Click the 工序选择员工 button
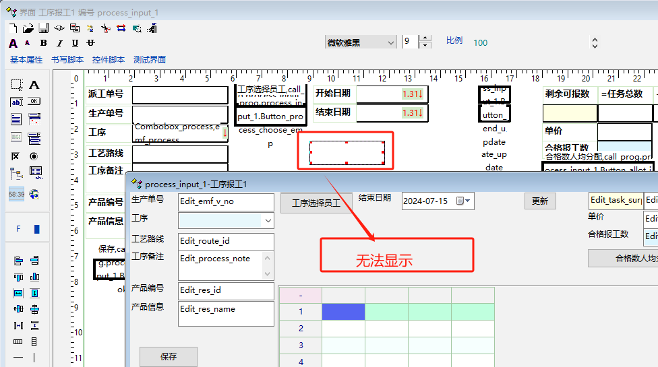The height and width of the screenshot is (367, 658). coord(316,202)
